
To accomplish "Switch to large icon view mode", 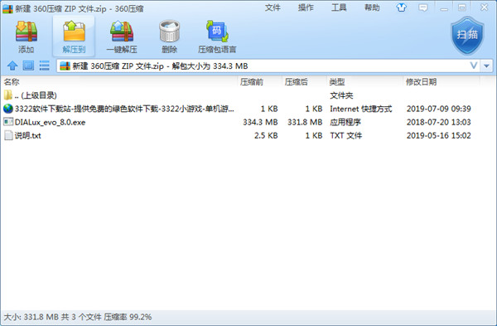I will point(28,66).
